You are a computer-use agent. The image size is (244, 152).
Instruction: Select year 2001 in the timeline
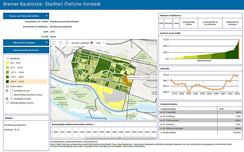click(108, 132)
